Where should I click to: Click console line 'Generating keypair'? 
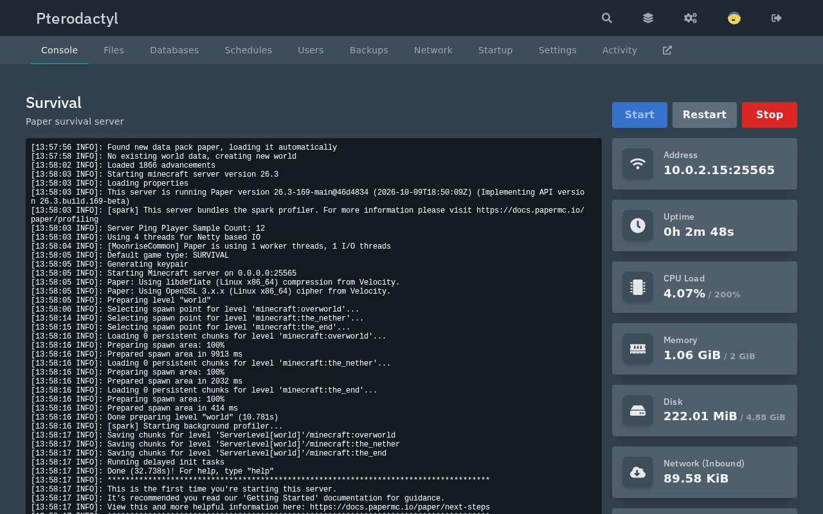point(110,265)
